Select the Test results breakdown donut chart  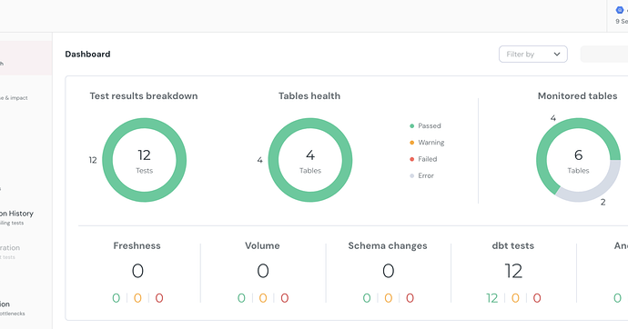pyautogui.click(x=144, y=160)
